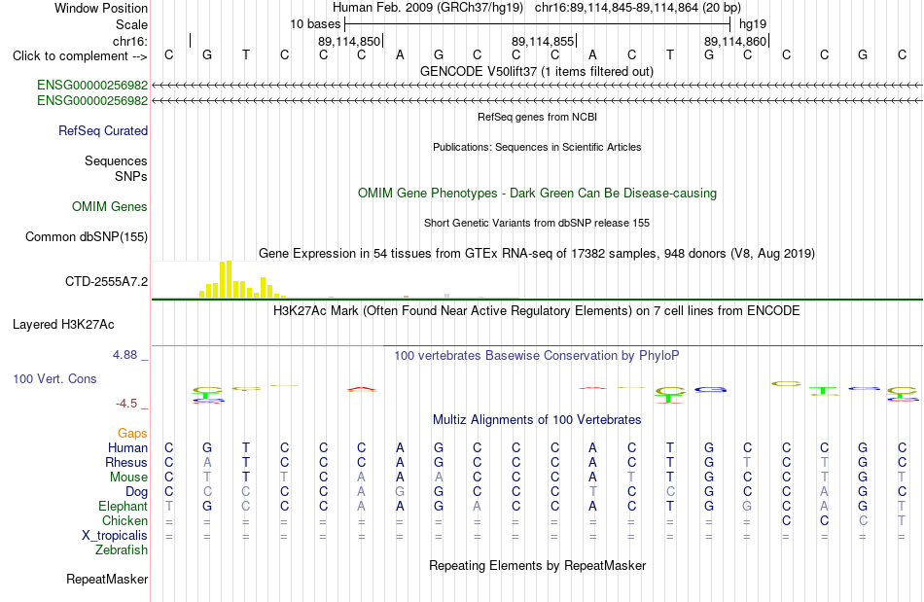The height and width of the screenshot is (602, 924).
Task: Open the 'OMIM Genes' track label
Action: coord(110,207)
